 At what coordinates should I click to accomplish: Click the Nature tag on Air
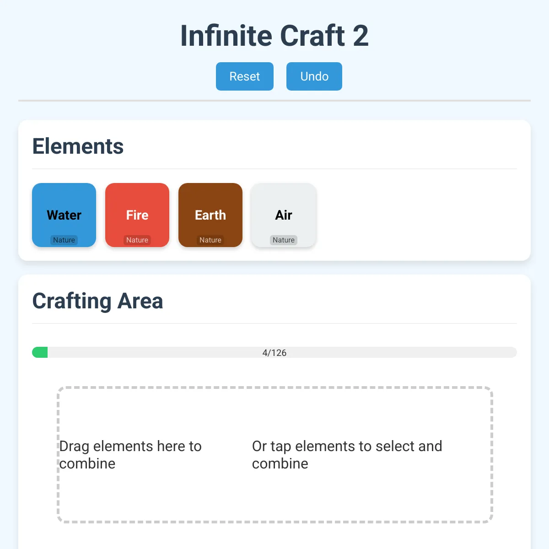(x=284, y=240)
